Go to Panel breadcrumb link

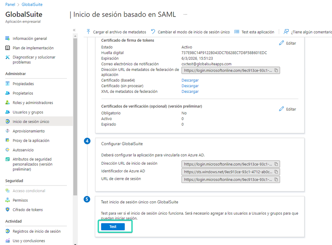click(x=10, y=5)
